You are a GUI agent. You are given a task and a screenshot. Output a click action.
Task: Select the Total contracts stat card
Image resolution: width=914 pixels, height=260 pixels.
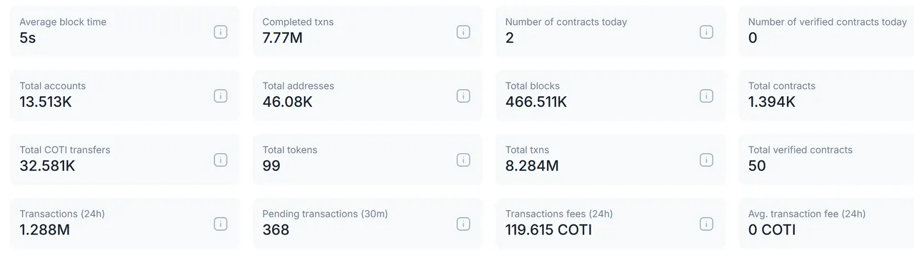826,95
